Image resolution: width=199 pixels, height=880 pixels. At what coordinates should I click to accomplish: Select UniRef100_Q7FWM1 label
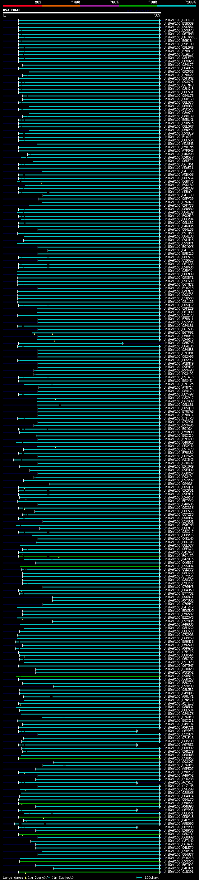178,353
